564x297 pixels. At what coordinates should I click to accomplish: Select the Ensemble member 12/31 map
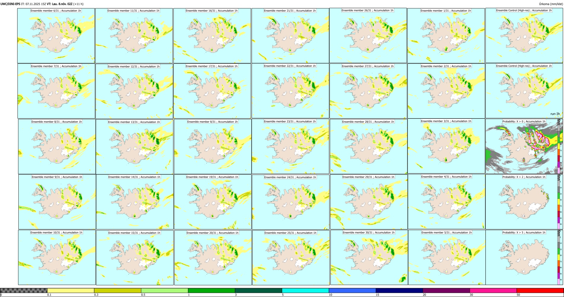(x=134, y=91)
